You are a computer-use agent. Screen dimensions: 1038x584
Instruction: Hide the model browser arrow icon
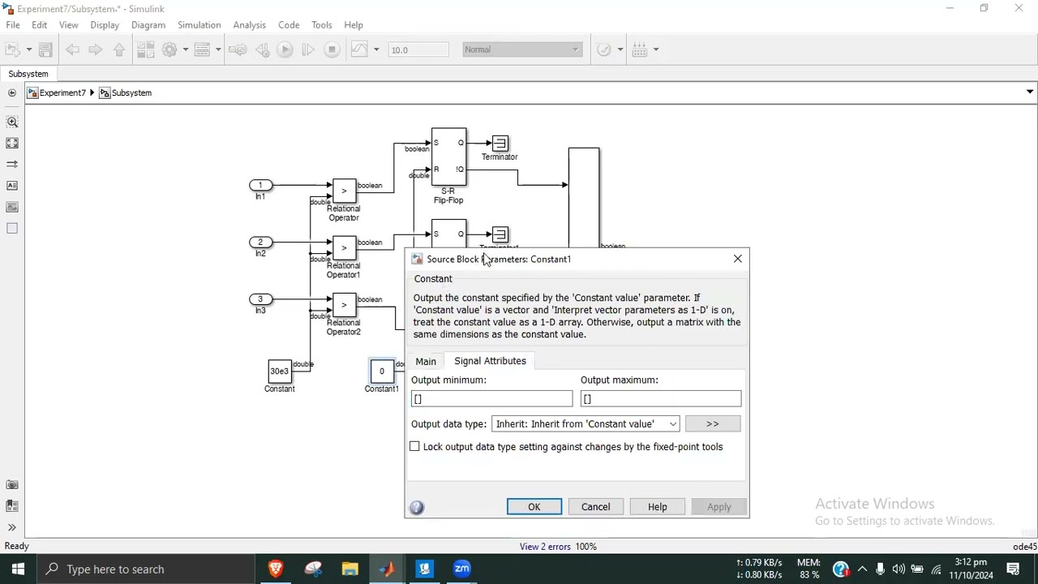[x=12, y=93]
